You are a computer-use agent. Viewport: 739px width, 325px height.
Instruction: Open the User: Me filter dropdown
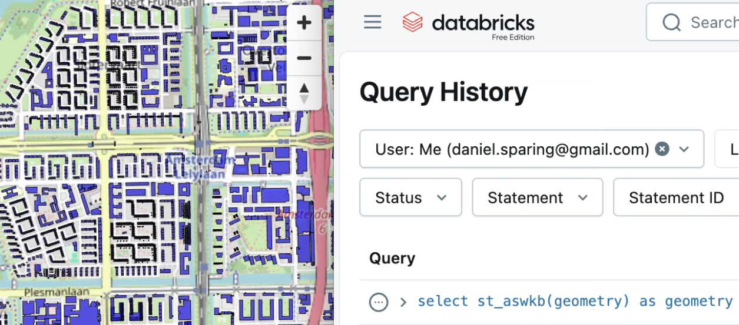684,149
